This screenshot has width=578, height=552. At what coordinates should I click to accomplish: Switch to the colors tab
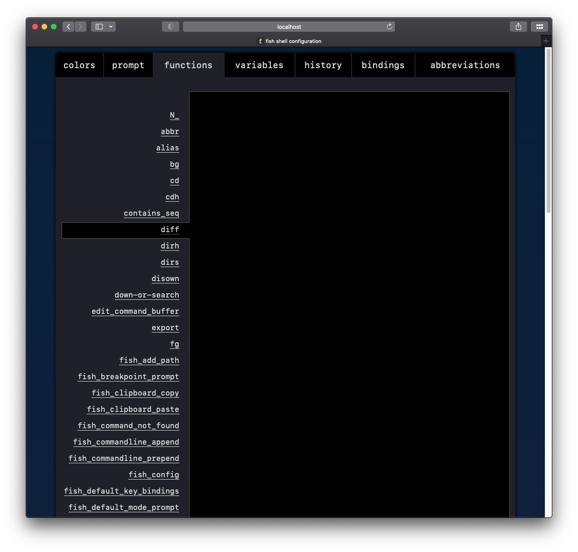click(x=79, y=65)
